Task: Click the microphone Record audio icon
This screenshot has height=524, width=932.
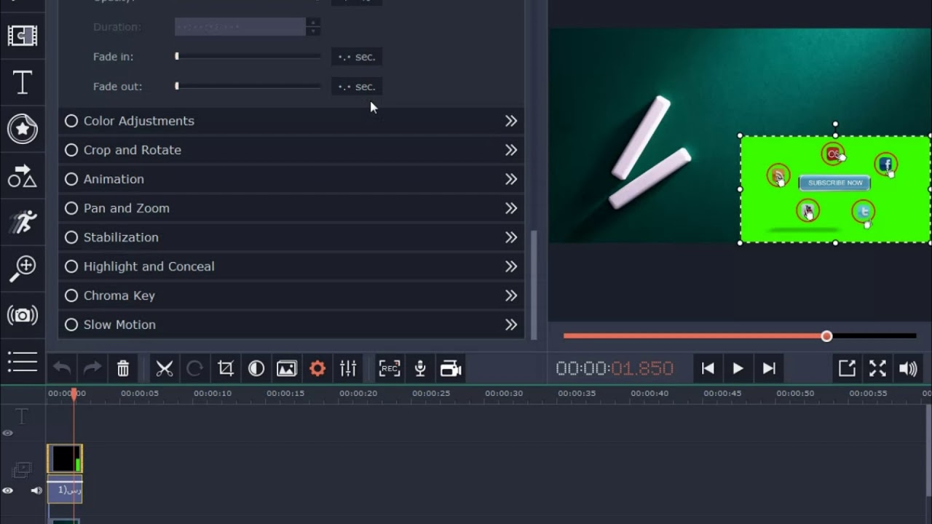Action: coord(420,369)
